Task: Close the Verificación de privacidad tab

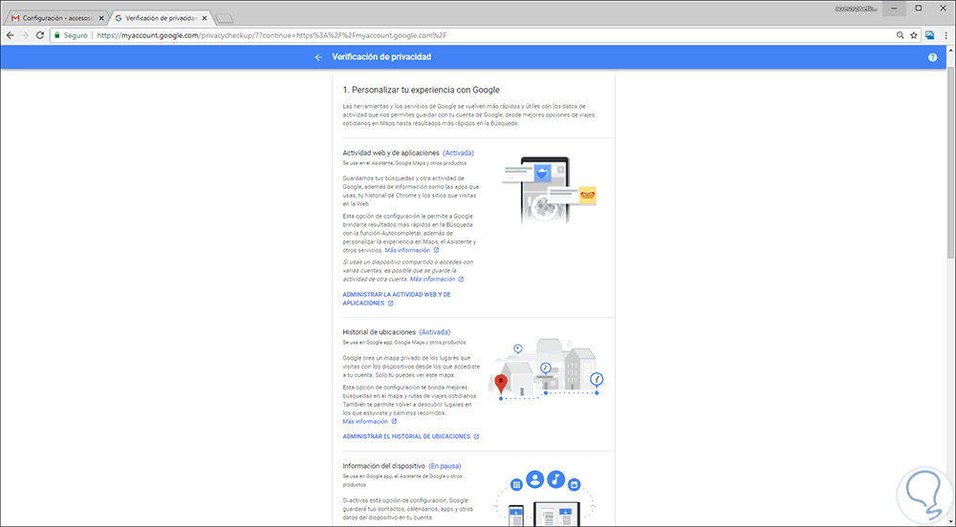Action: click(x=205, y=18)
